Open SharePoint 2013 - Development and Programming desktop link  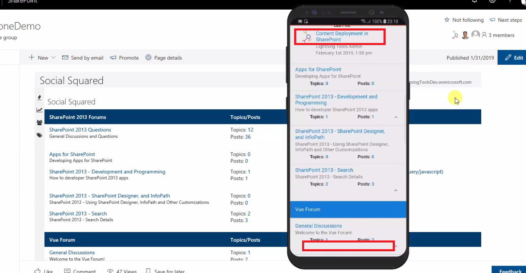pyautogui.click(x=107, y=172)
